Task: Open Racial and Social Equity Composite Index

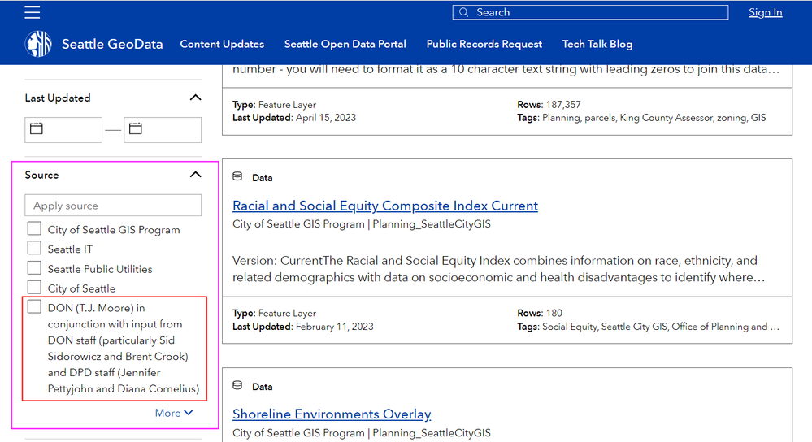Action: 385,206
